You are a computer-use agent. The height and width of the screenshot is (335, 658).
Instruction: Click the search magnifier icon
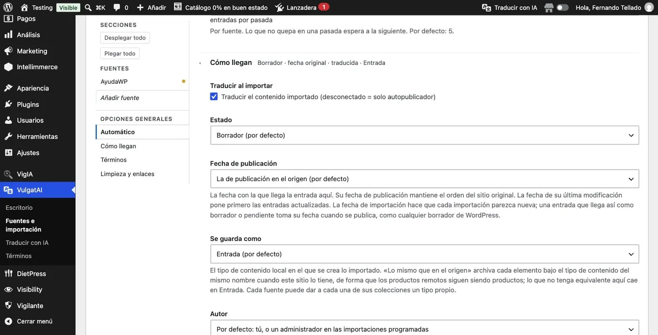pos(88,8)
